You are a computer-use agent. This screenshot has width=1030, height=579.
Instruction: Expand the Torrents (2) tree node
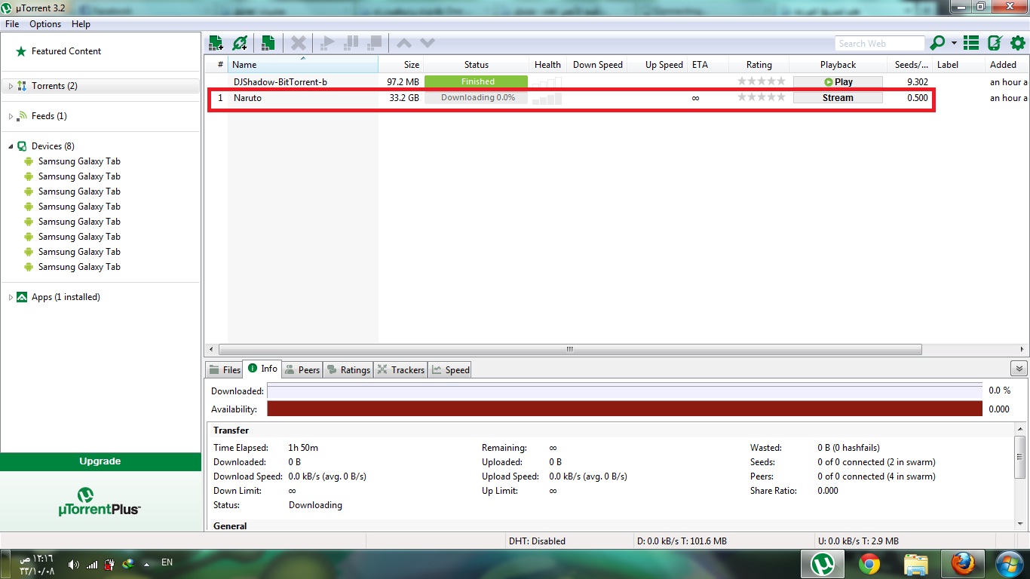tap(11, 86)
